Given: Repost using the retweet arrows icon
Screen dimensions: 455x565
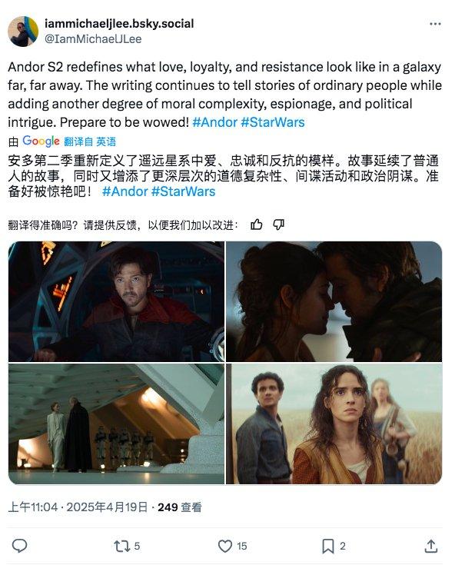Looking at the screenshot, I should [x=122, y=547].
